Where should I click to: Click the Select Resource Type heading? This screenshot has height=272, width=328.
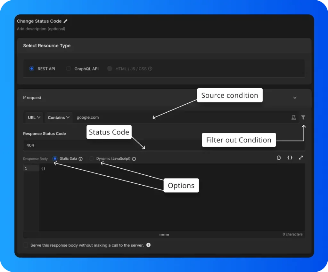click(47, 45)
